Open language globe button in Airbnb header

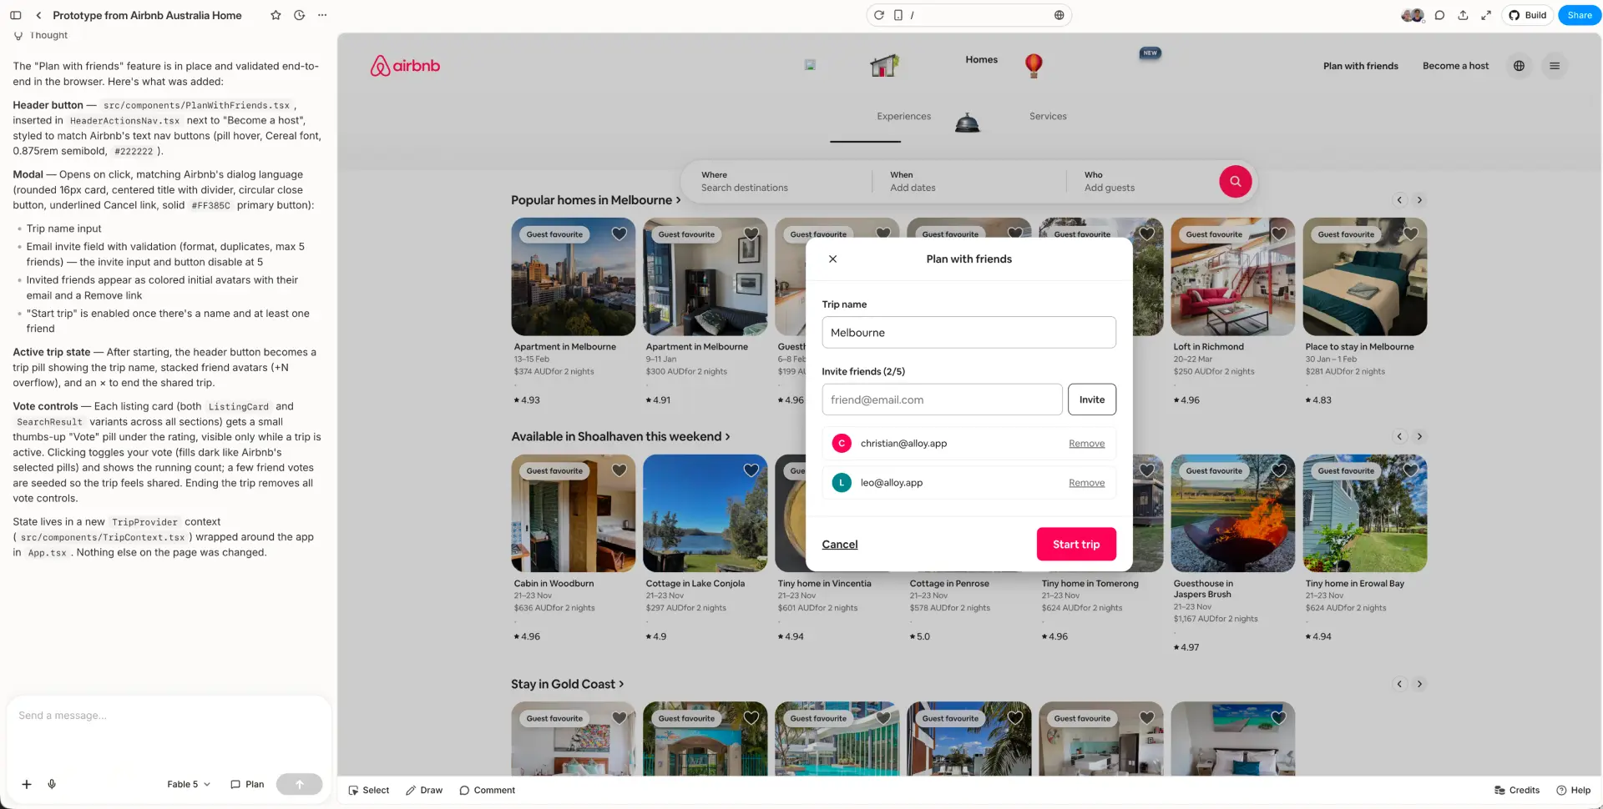(x=1519, y=66)
